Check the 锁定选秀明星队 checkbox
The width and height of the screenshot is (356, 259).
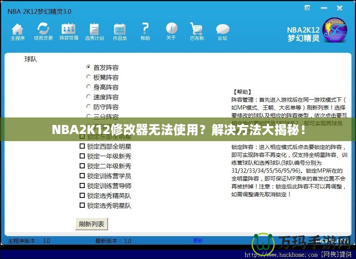click(82, 205)
